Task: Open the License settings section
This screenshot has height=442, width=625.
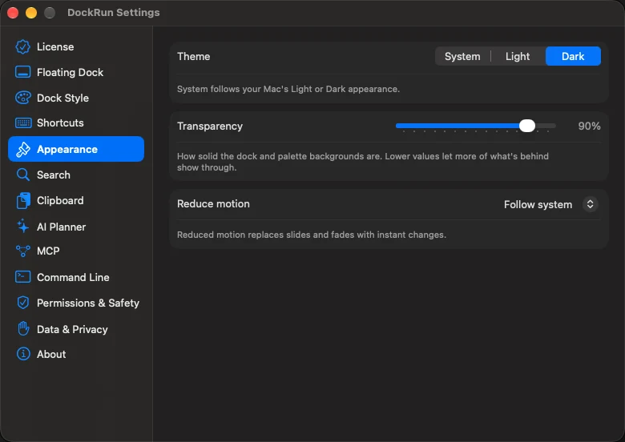Action: 76,47
